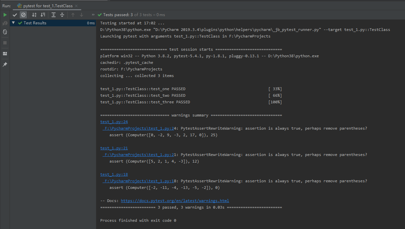405x229 pixels.
Task: Rerun the pytest tests with green play
Action: [x=5, y=15]
